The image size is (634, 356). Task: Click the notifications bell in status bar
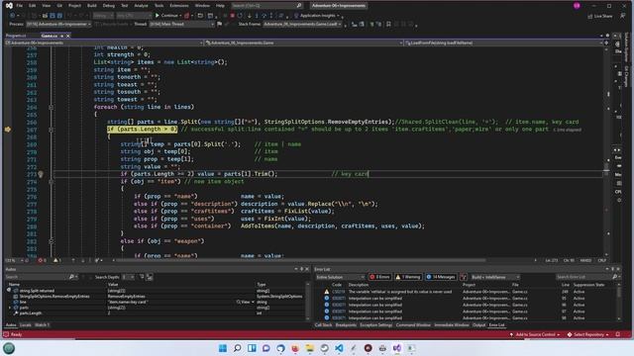click(617, 334)
